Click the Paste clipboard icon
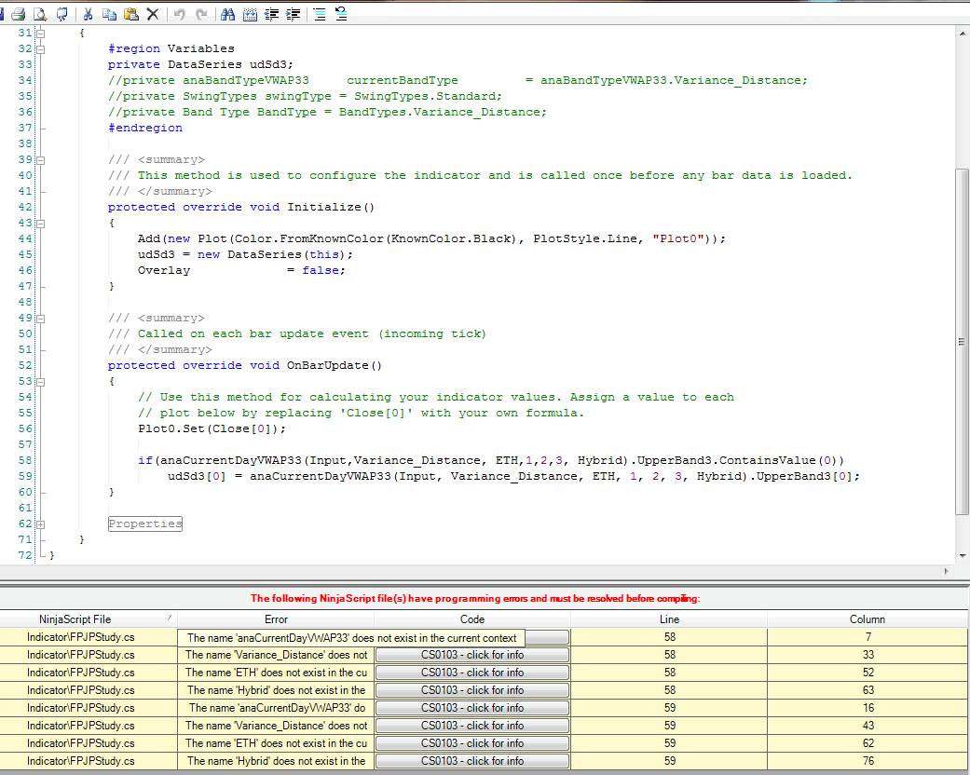This screenshot has width=970, height=775. 131,14
